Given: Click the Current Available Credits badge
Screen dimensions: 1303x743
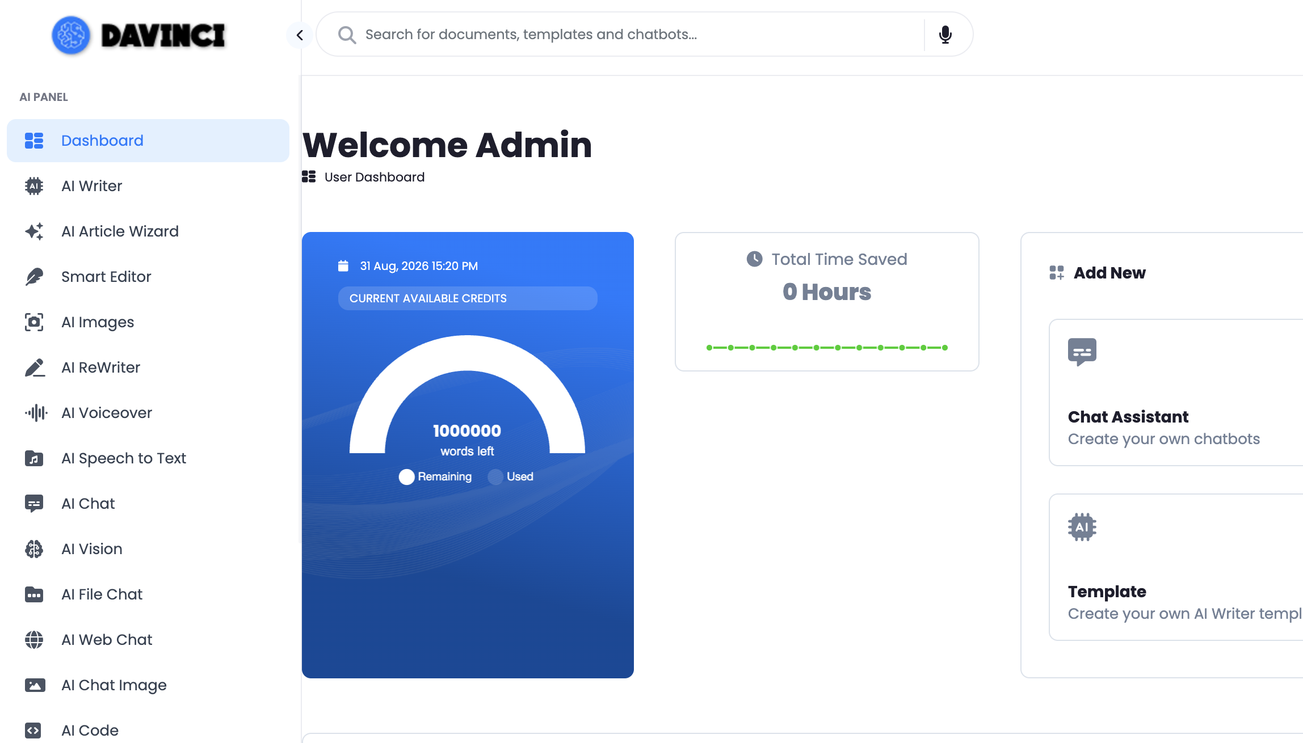Looking at the screenshot, I should pos(468,298).
